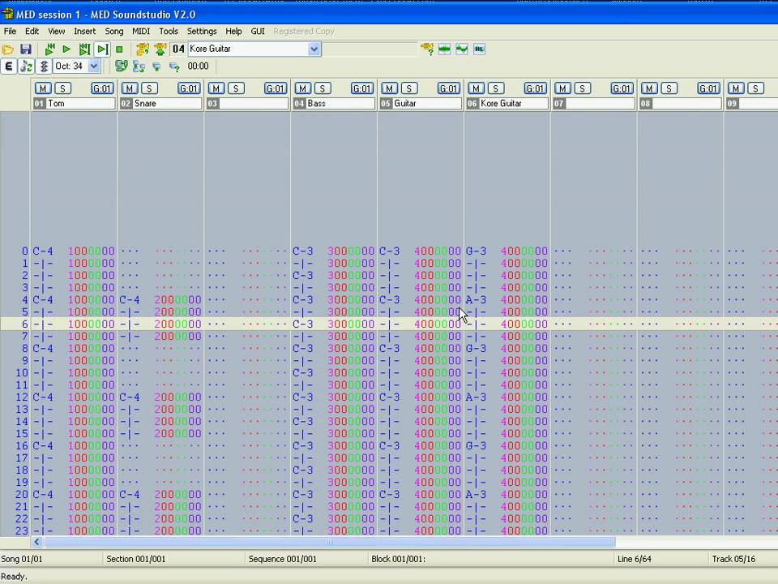
Task: Solo track 04 Bass
Action: (x=323, y=88)
